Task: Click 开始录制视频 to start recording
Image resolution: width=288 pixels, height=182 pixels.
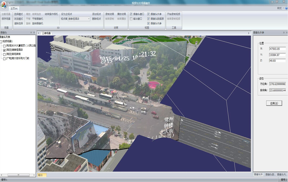Action: (174, 14)
